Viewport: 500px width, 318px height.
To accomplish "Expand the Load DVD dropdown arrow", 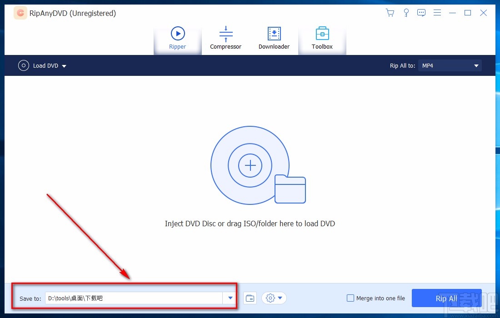I will click(64, 66).
